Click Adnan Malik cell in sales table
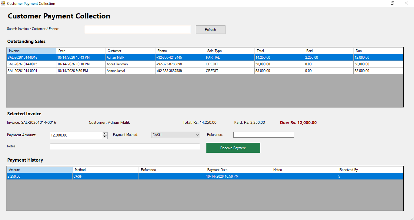The width and height of the screenshot is (414, 220). [x=130, y=57]
